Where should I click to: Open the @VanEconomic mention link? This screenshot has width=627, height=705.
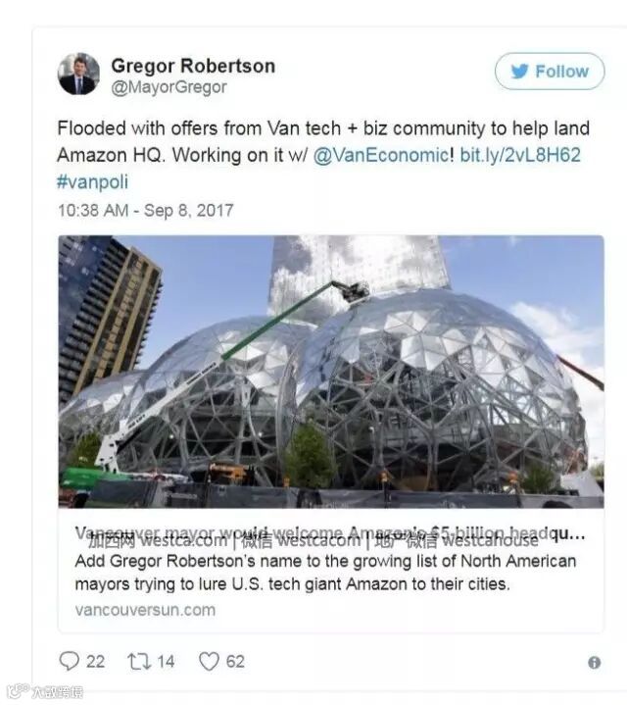tap(380, 155)
